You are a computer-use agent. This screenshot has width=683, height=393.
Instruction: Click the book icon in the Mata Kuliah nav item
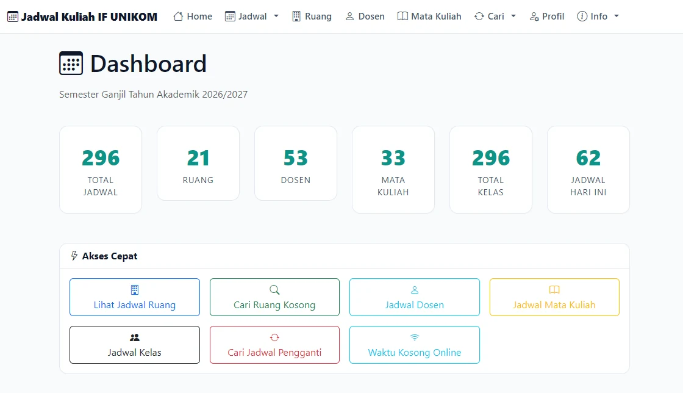pyautogui.click(x=402, y=16)
